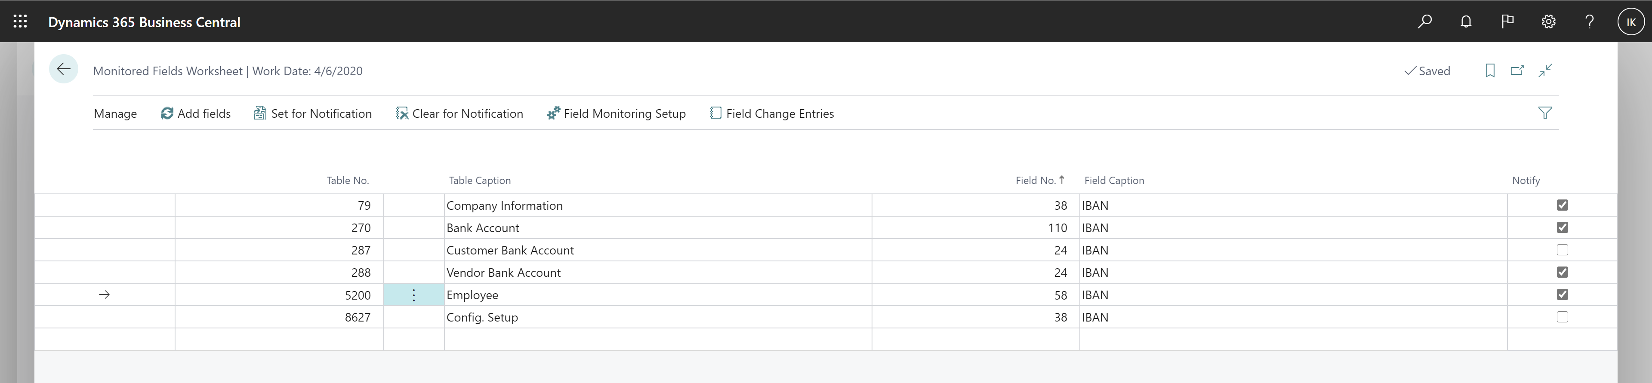Click the table number 8627 cell

pyautogui.click(x=279, y=317)
